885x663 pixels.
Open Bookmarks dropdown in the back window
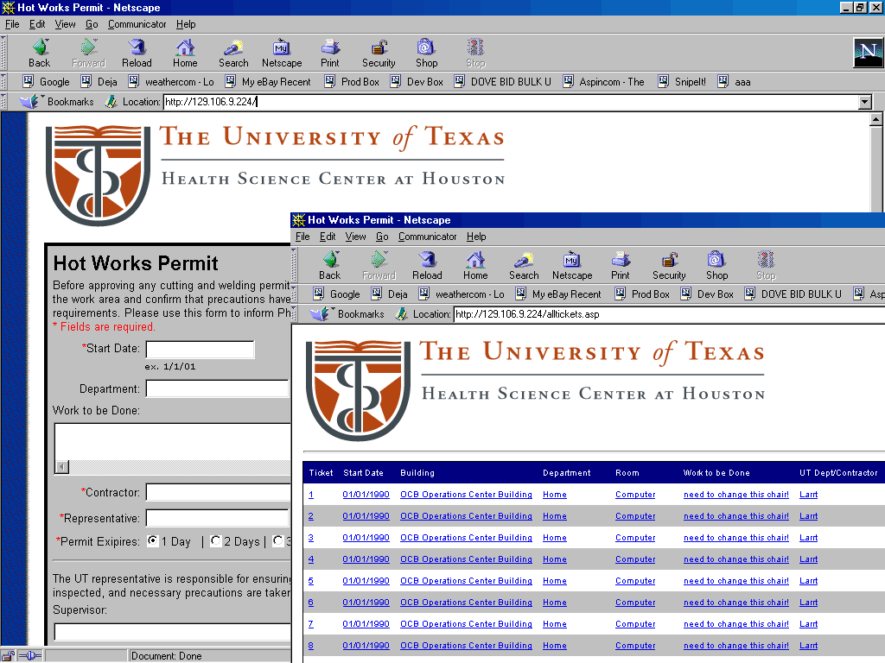pos(59,102)
